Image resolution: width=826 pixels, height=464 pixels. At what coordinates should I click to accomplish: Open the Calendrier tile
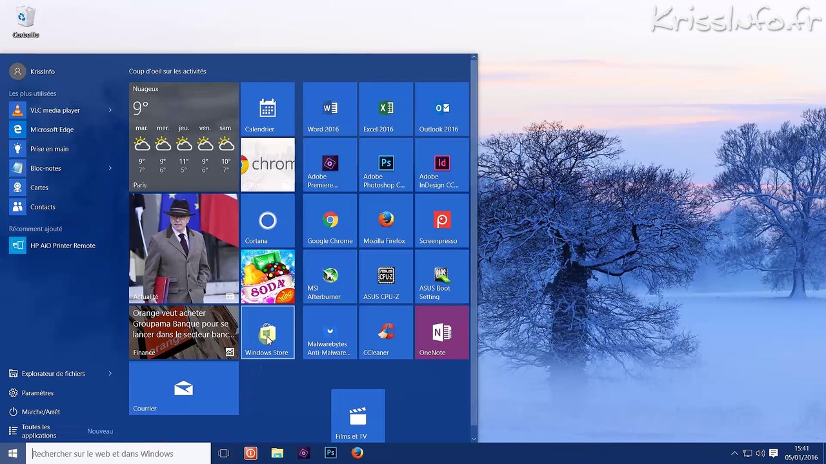coord(268,108)
